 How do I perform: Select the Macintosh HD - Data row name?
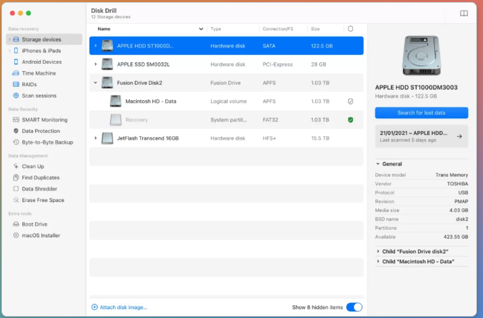tap(150, 101)
